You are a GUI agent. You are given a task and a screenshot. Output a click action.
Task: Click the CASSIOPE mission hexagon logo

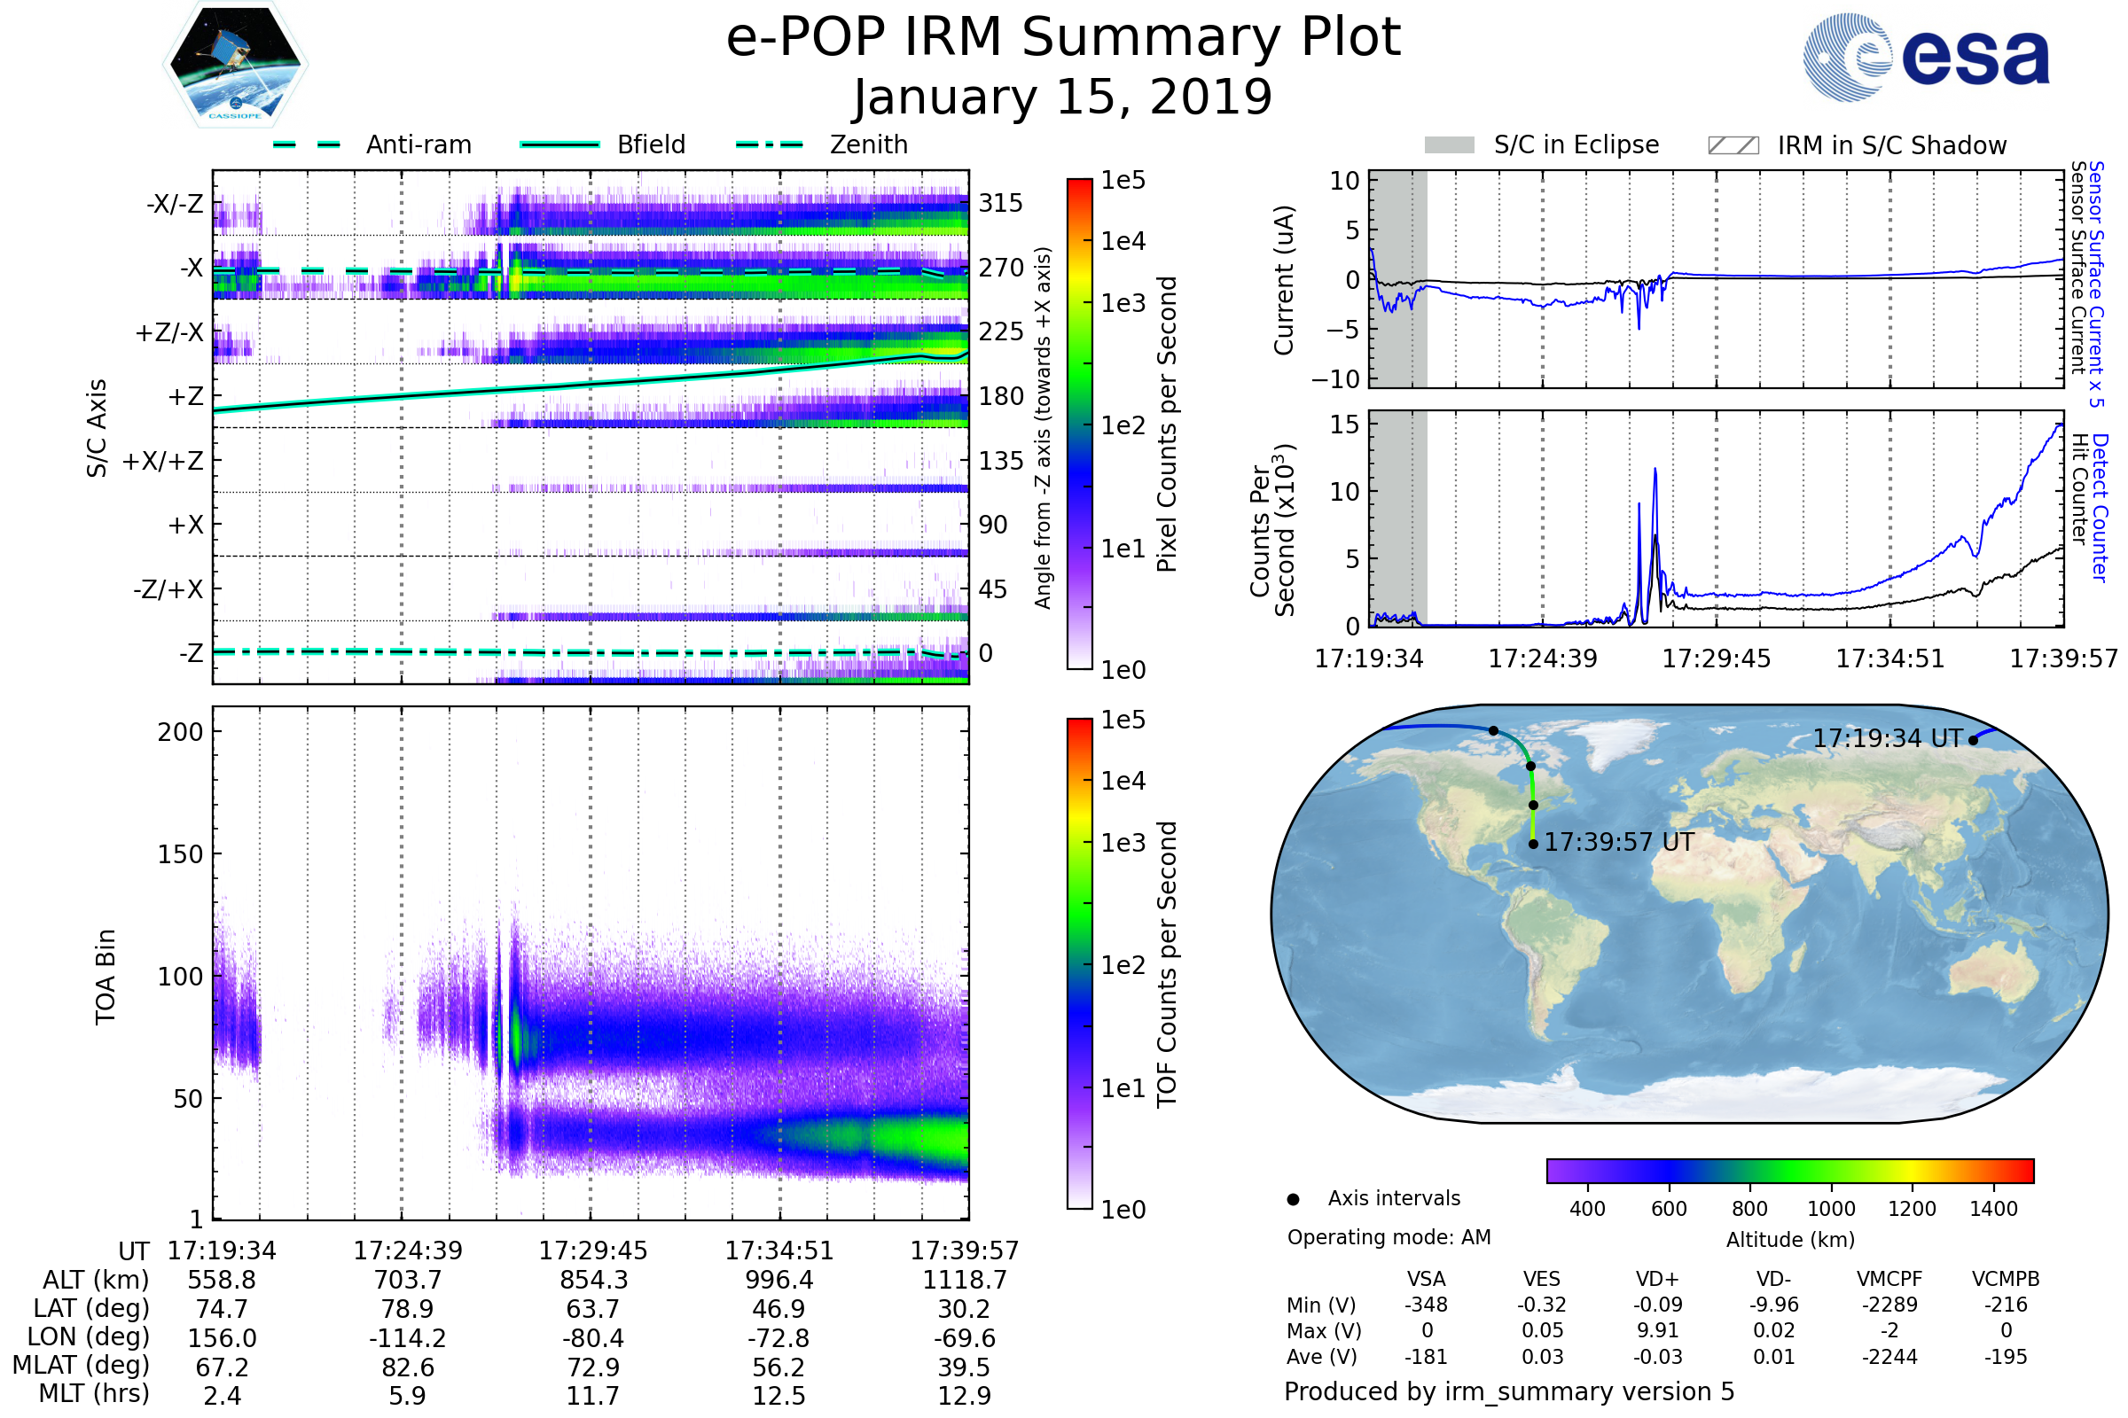point(235,65)
